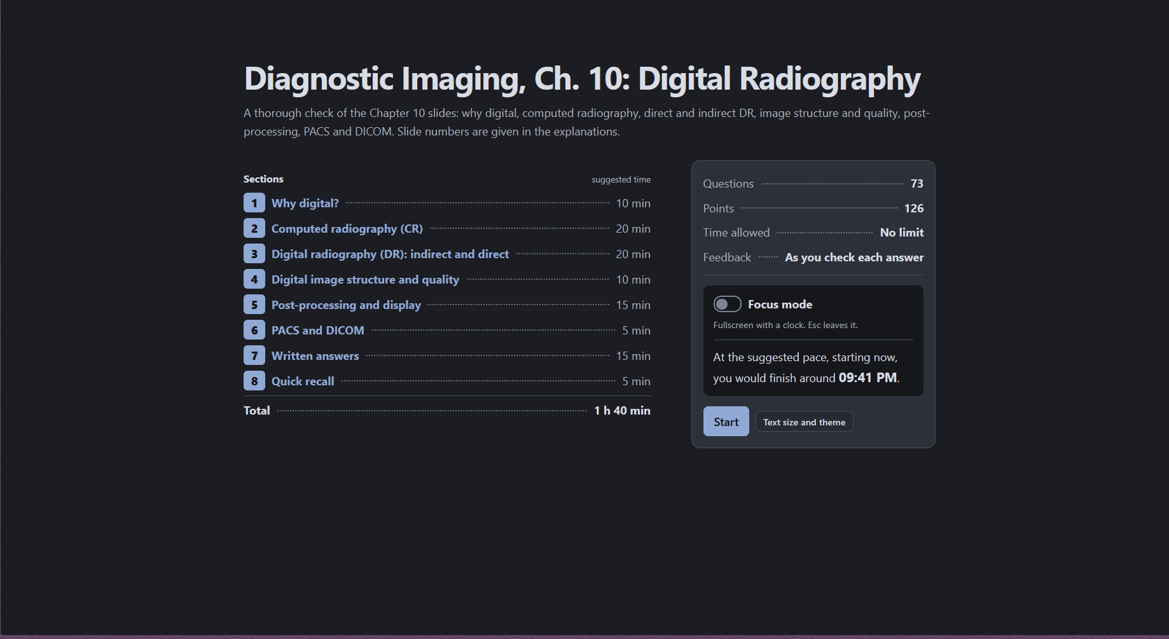Click the "Questions" label in summary card
This screenshot has height=639, width=1169.
728,183
